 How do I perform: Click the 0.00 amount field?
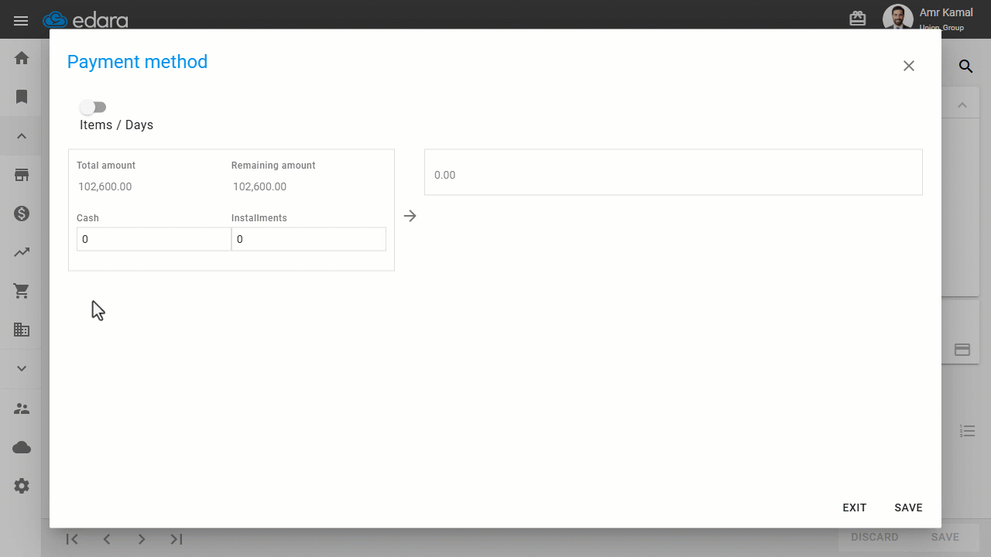coord(674,172)
